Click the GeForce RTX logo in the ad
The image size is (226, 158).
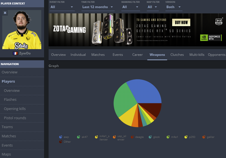(x=211, y=38)
